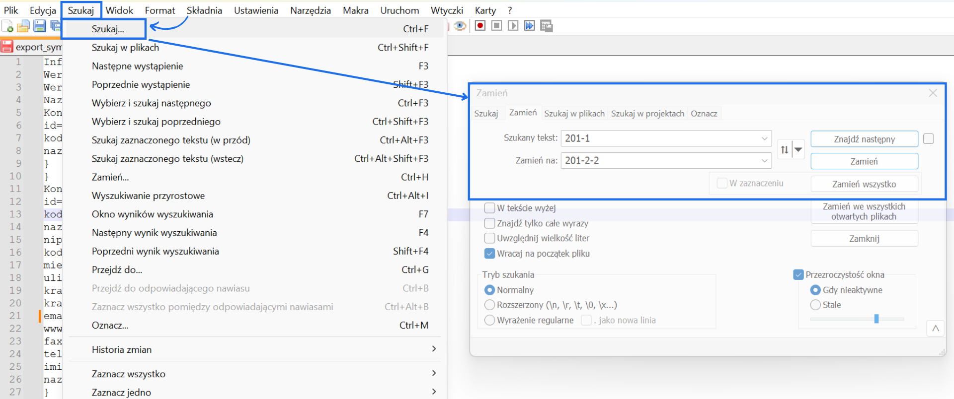
Task: Check Znajdź tylko całe wyrazy
Action: tap(489, 223)
